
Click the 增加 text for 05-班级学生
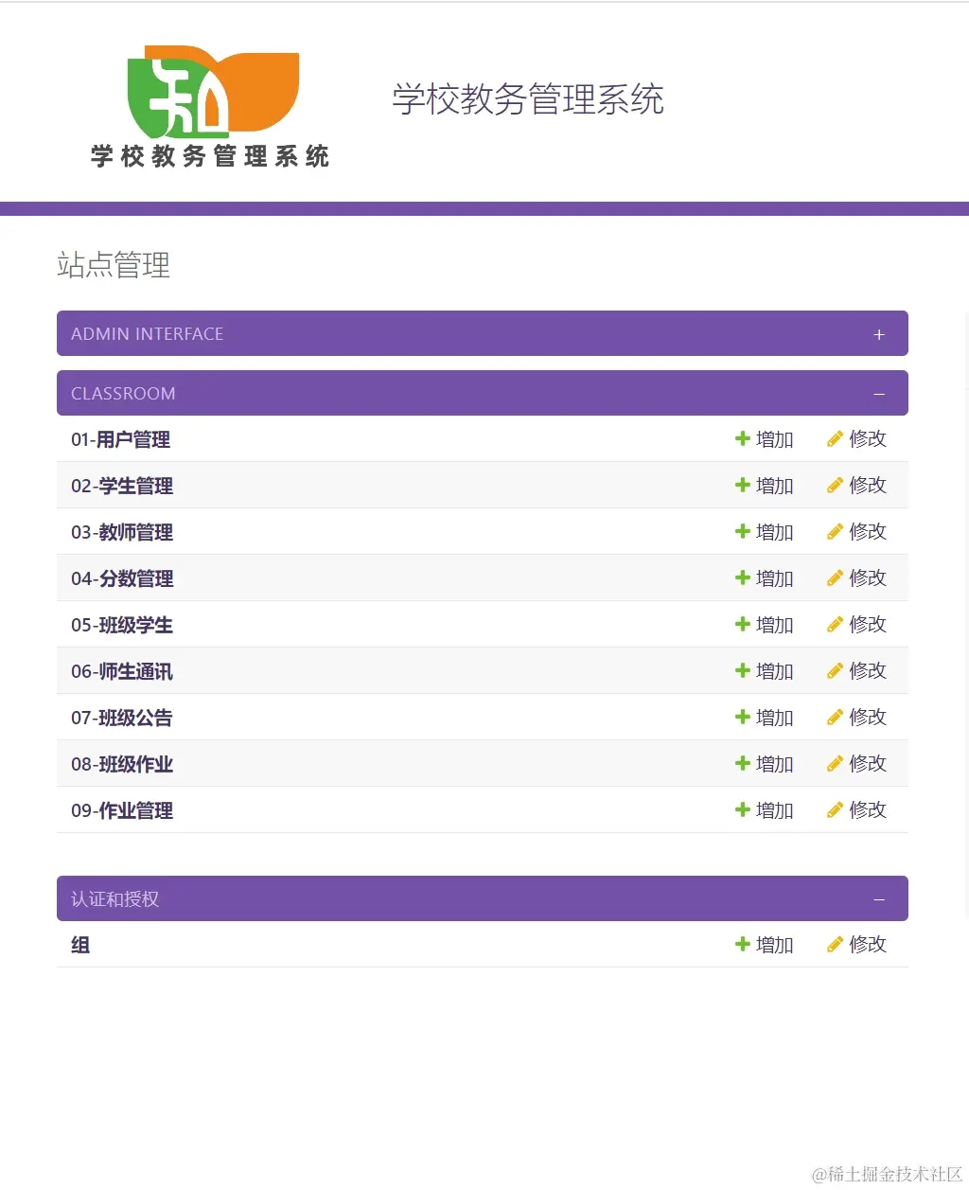(x=774, y=625)
